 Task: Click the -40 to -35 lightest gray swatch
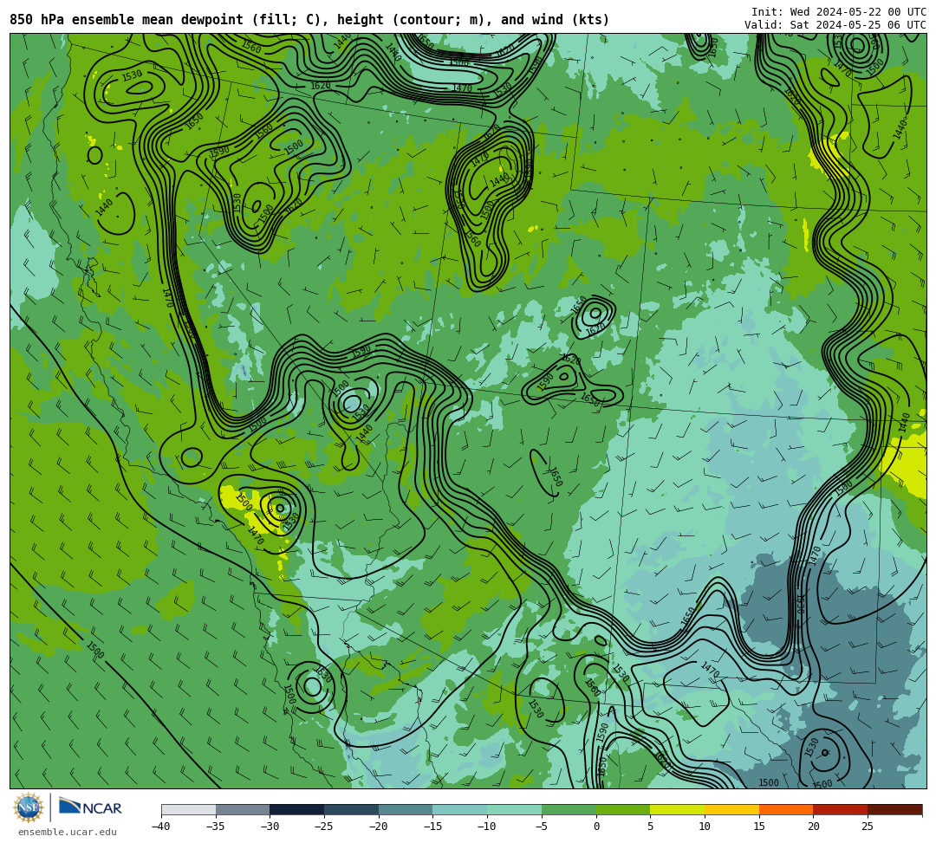pos(189,809)
